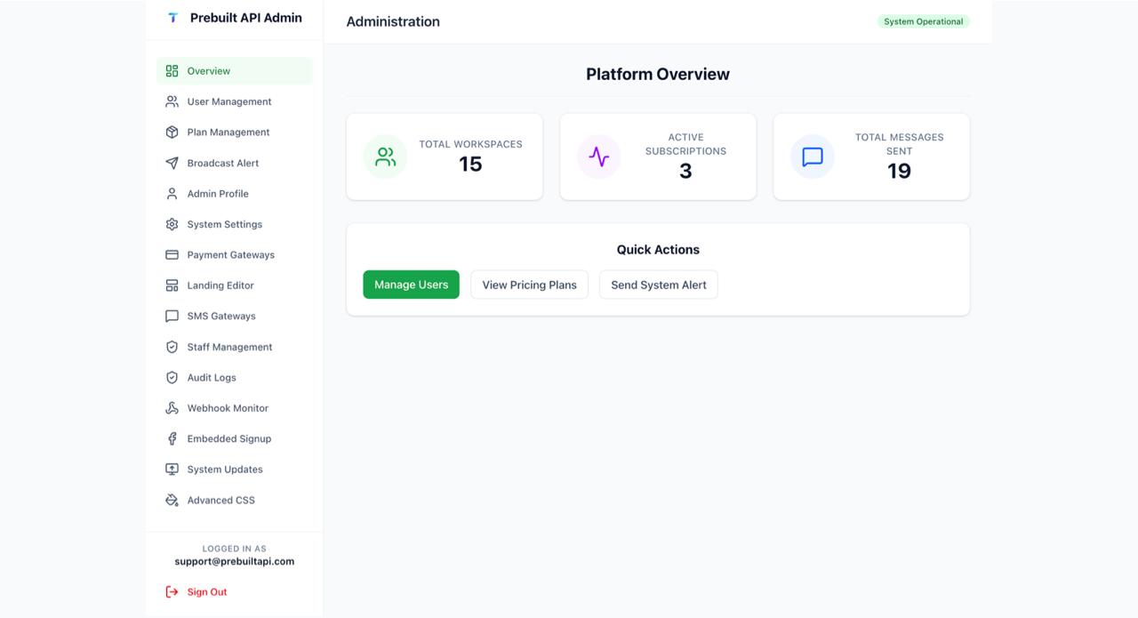The height and width of the screenshot is (618, 1138).
Task: Click the credit card Payment Gateways icon
Action: (172, 254)
